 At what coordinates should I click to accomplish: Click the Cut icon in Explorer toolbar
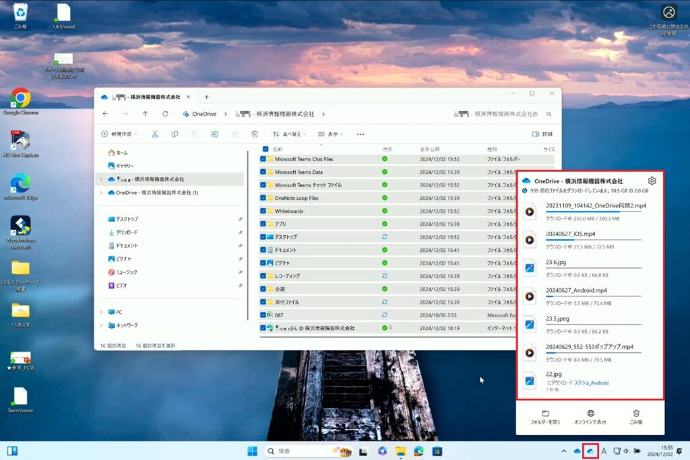(x=155, y=134)
